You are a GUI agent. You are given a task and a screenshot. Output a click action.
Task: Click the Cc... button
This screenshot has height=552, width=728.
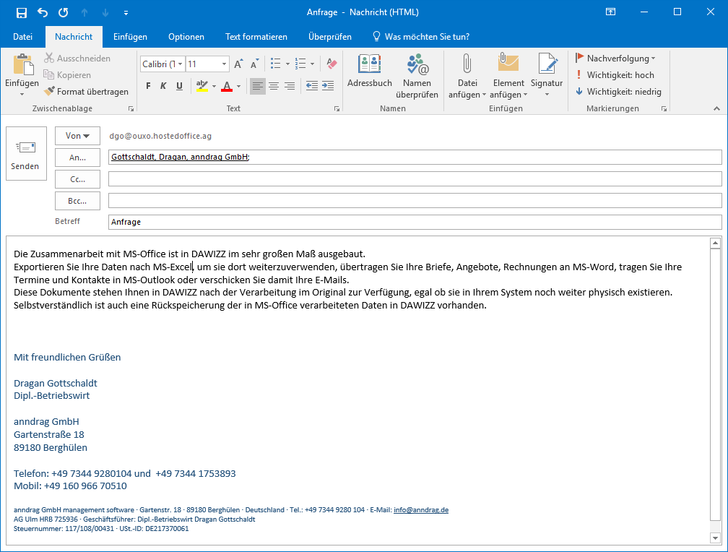point(77,179)
